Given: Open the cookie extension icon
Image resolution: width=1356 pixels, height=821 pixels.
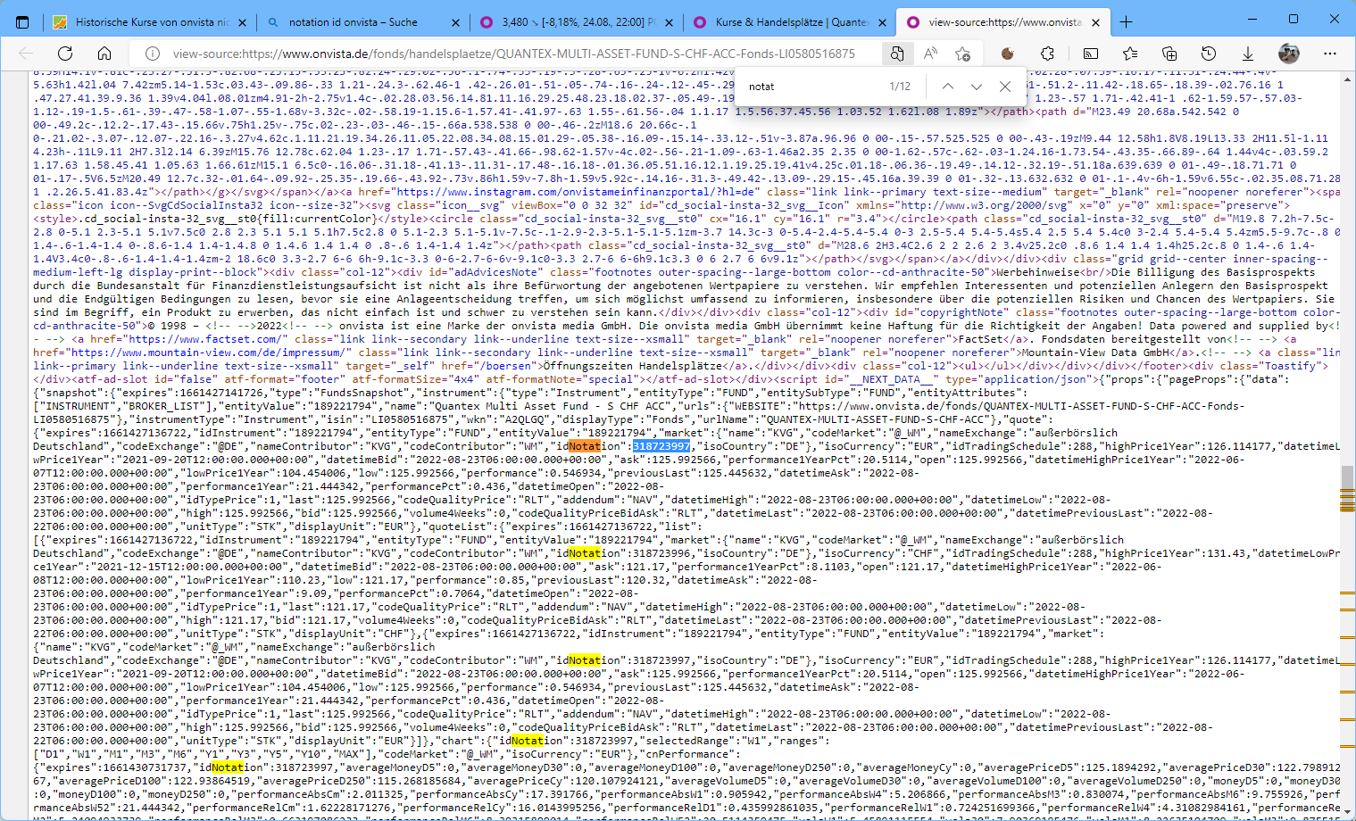Looking at the screenshot, I should 1008,54.
